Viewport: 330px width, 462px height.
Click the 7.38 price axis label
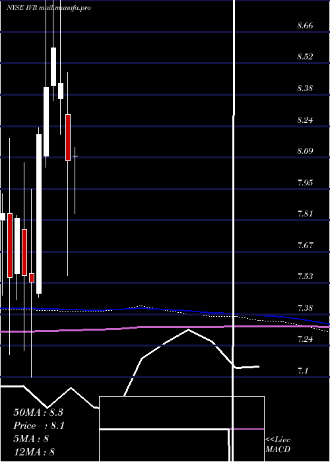[x=305, y=308]
